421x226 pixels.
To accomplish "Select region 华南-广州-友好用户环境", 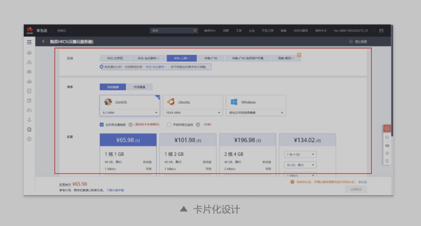I will 248,58.
